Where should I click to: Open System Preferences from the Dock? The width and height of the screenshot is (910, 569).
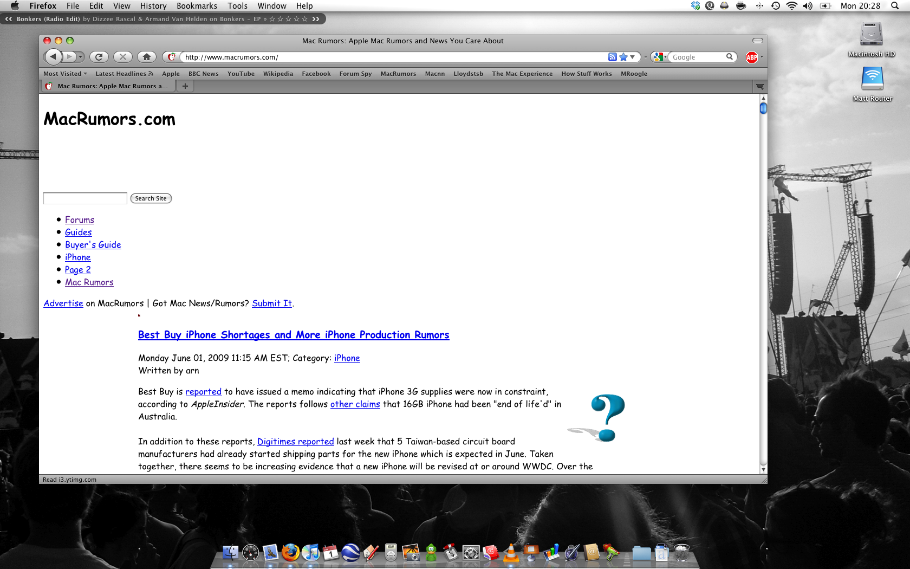(x=471, y=552)
